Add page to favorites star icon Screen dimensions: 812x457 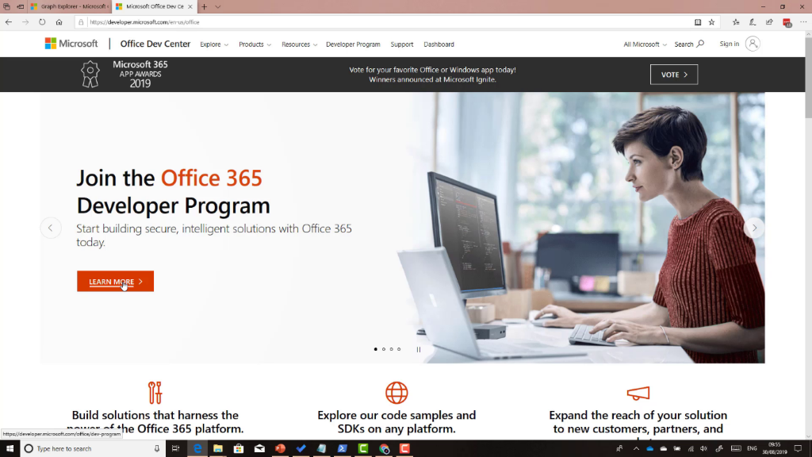coord(711,22)
